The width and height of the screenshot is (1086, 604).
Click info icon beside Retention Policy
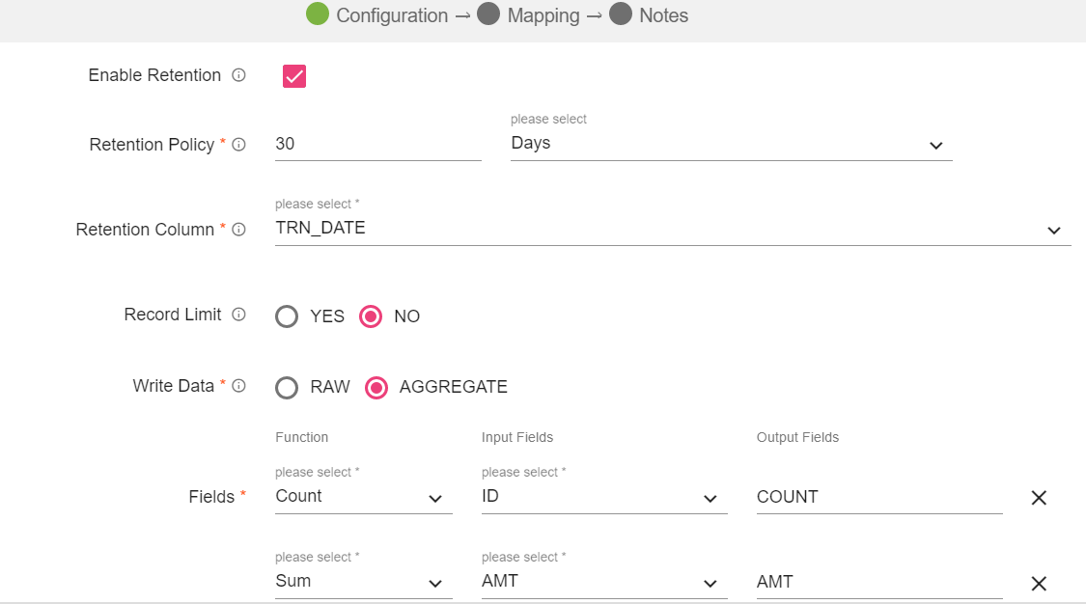click(x=238, y=145)
